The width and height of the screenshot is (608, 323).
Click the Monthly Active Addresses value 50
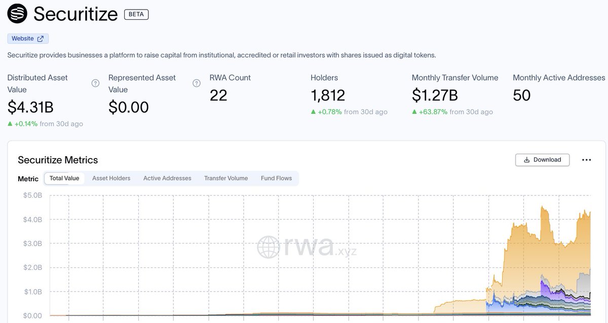(521, 95)
